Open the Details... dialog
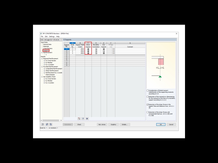 click(x=125, y=124)
